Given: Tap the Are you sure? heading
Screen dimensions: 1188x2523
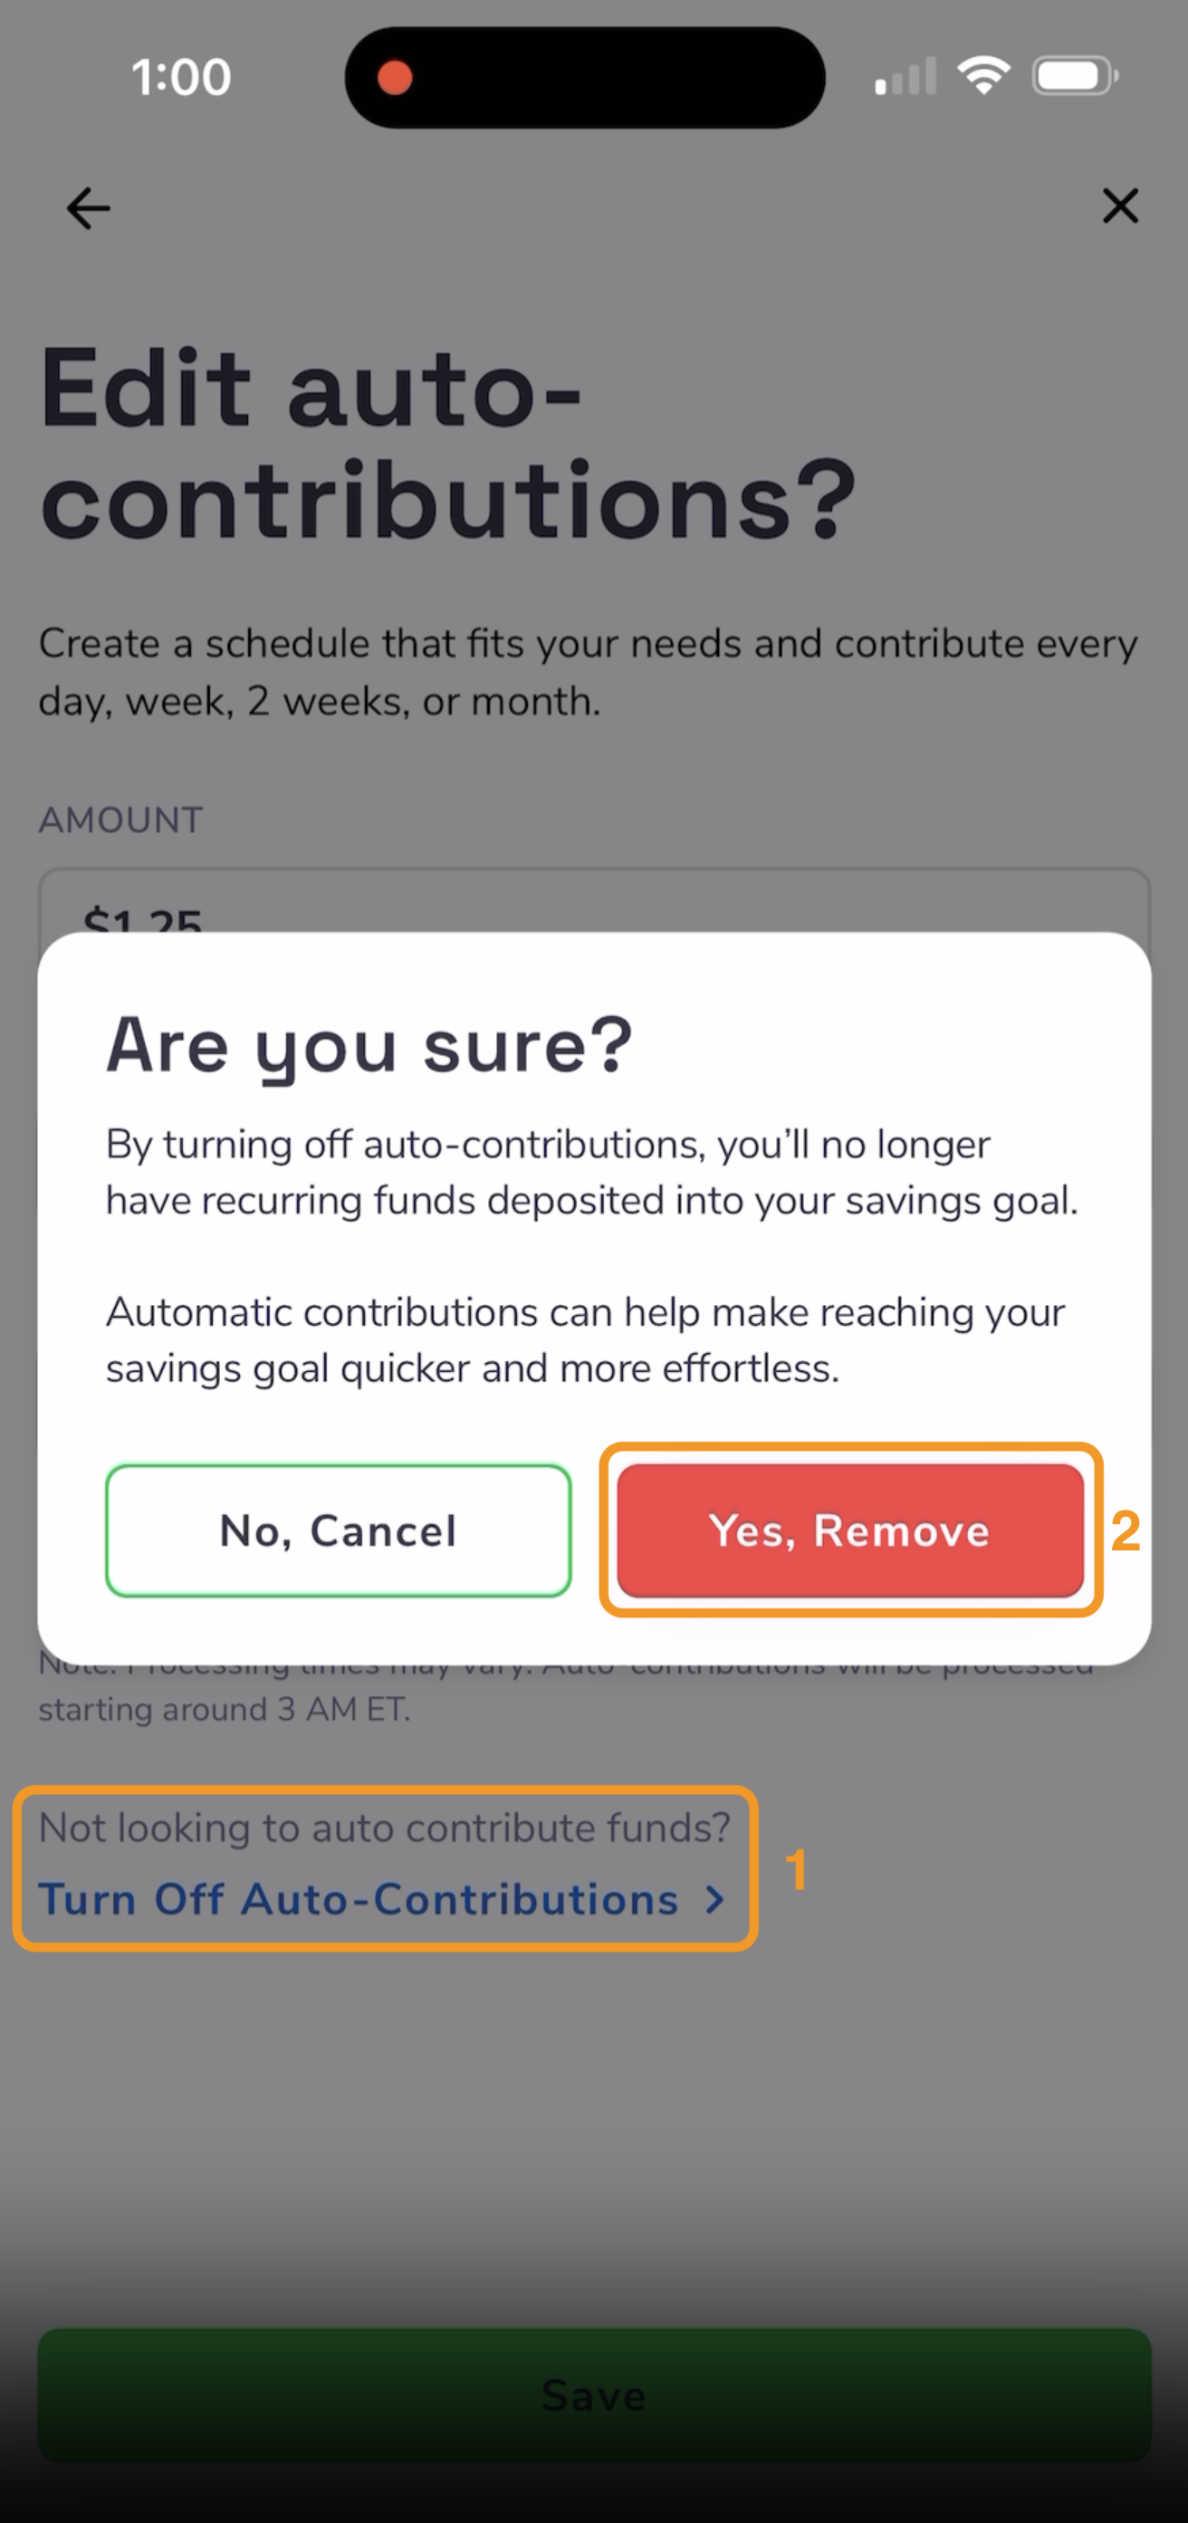Looking at the screenshot, I should point(369,1046).
